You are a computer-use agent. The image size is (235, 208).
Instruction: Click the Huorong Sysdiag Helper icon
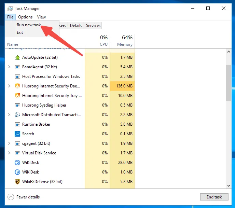pos(17,105)
